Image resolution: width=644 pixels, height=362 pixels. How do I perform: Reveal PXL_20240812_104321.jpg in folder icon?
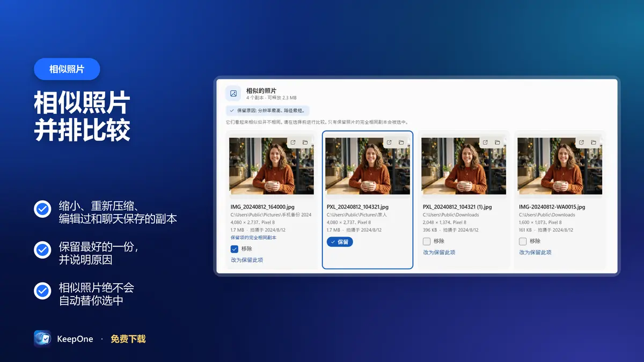tap(401, 143)
